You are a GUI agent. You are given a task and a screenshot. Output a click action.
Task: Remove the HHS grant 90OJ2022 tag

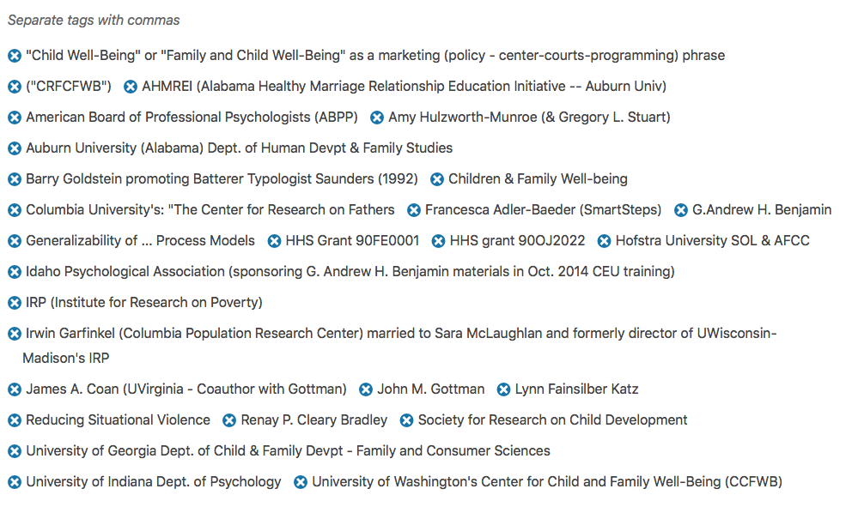[x=439, y=241]
